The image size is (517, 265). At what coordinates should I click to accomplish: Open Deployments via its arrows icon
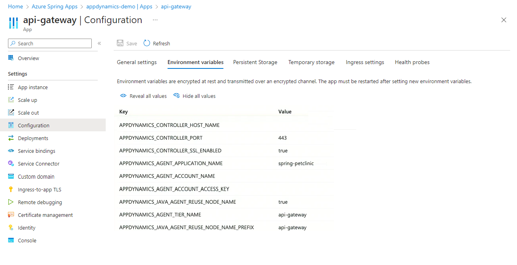tap(11, 138)
